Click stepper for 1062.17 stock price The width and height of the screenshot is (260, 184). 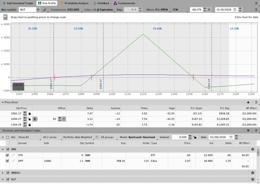pos(25,114)
